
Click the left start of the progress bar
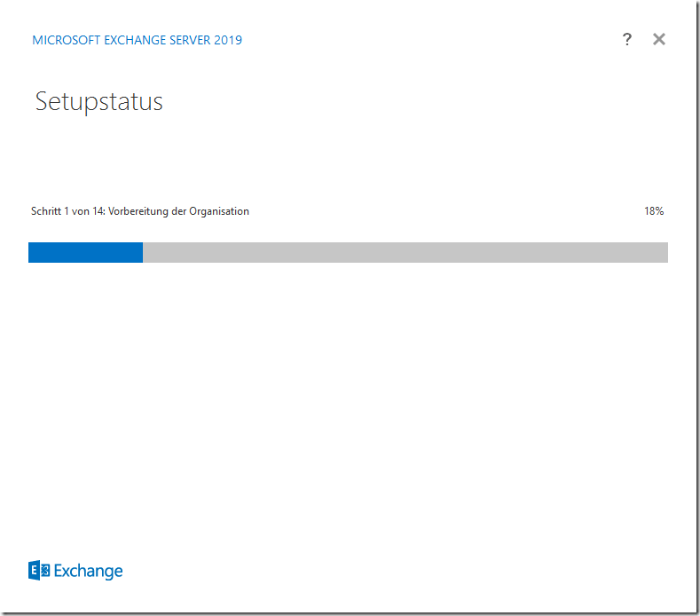coord(31,253)
